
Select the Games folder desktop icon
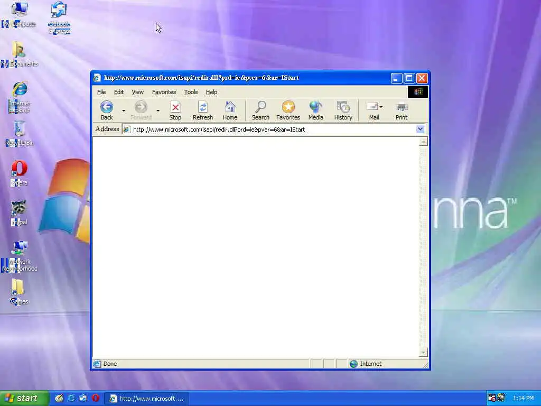coord(19,292)
